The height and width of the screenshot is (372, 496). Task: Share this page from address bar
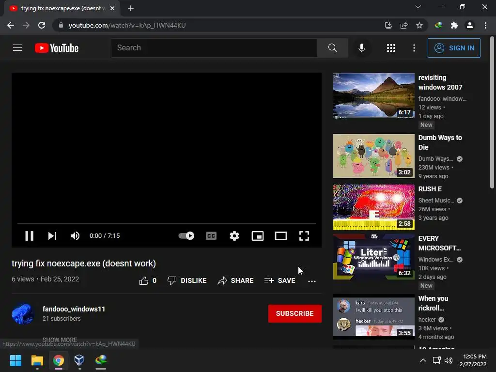[404, 25]
